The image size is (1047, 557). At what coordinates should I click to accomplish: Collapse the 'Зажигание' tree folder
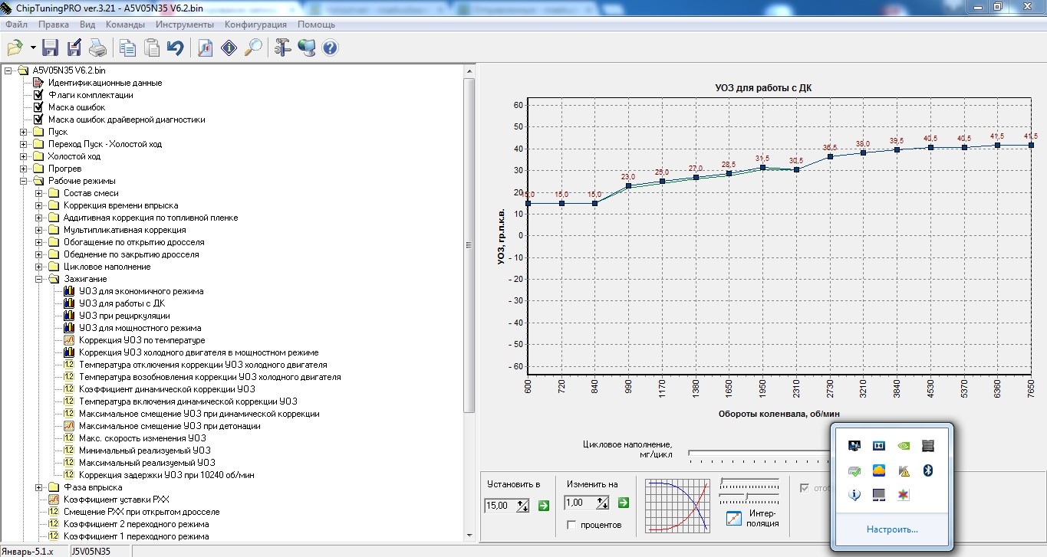pos(39,279)
